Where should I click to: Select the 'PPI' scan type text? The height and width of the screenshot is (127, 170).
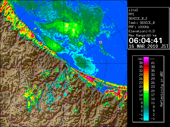click(x=131, y=14)
